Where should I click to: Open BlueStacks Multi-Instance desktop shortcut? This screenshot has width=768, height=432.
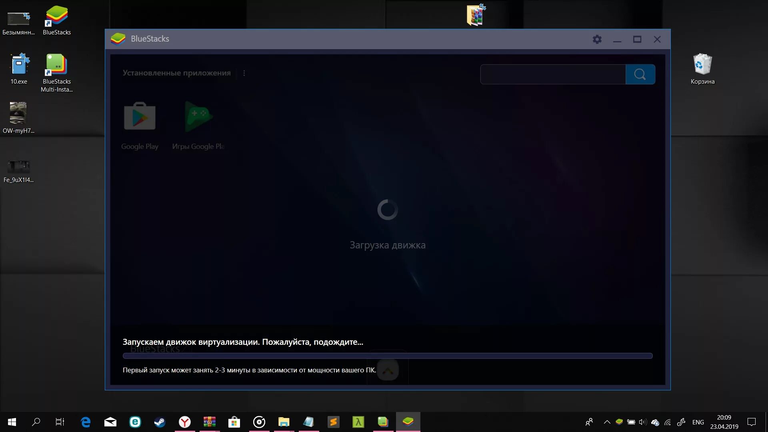click(x=57, y=65)
